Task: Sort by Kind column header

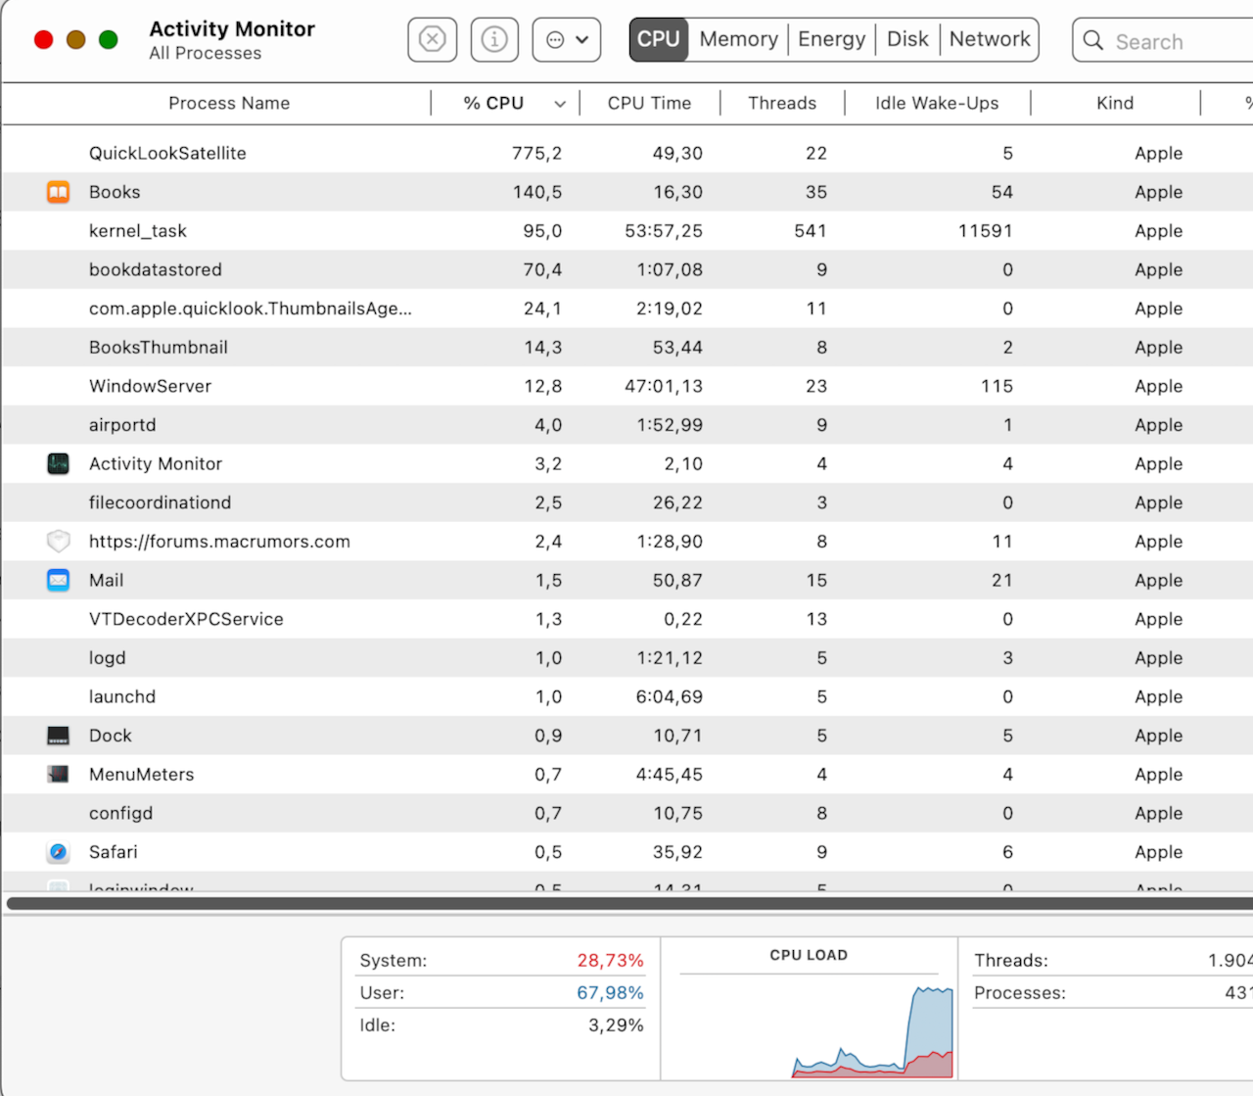Action: click(x=1115, y=103)
